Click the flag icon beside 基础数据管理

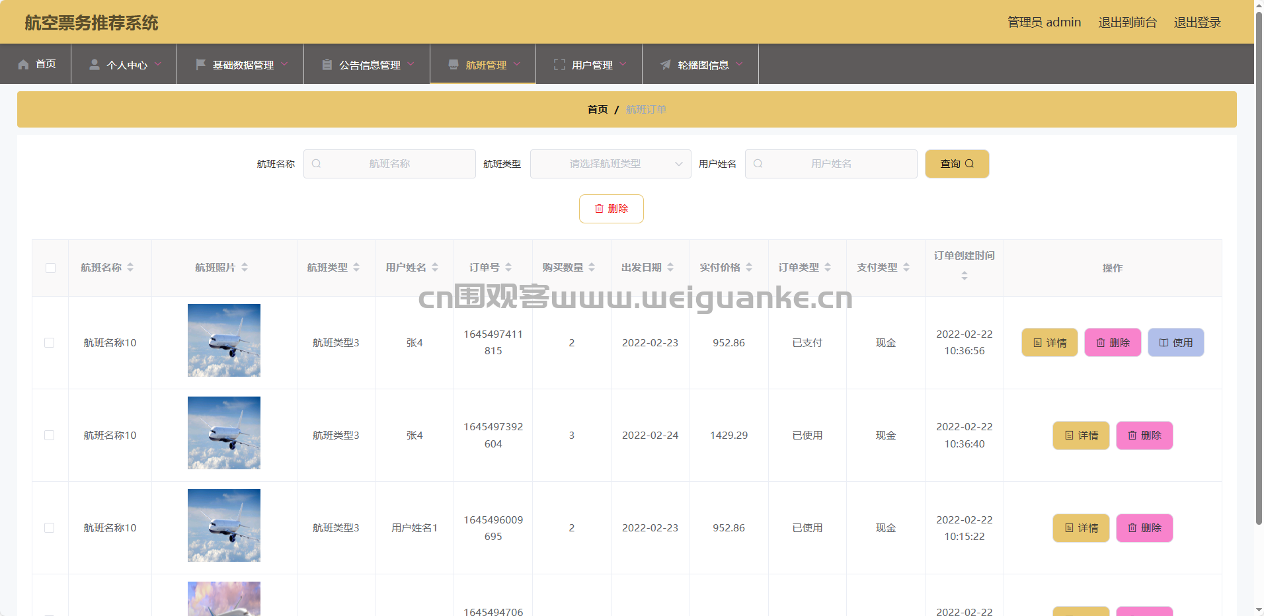click(x=200, y=65)
